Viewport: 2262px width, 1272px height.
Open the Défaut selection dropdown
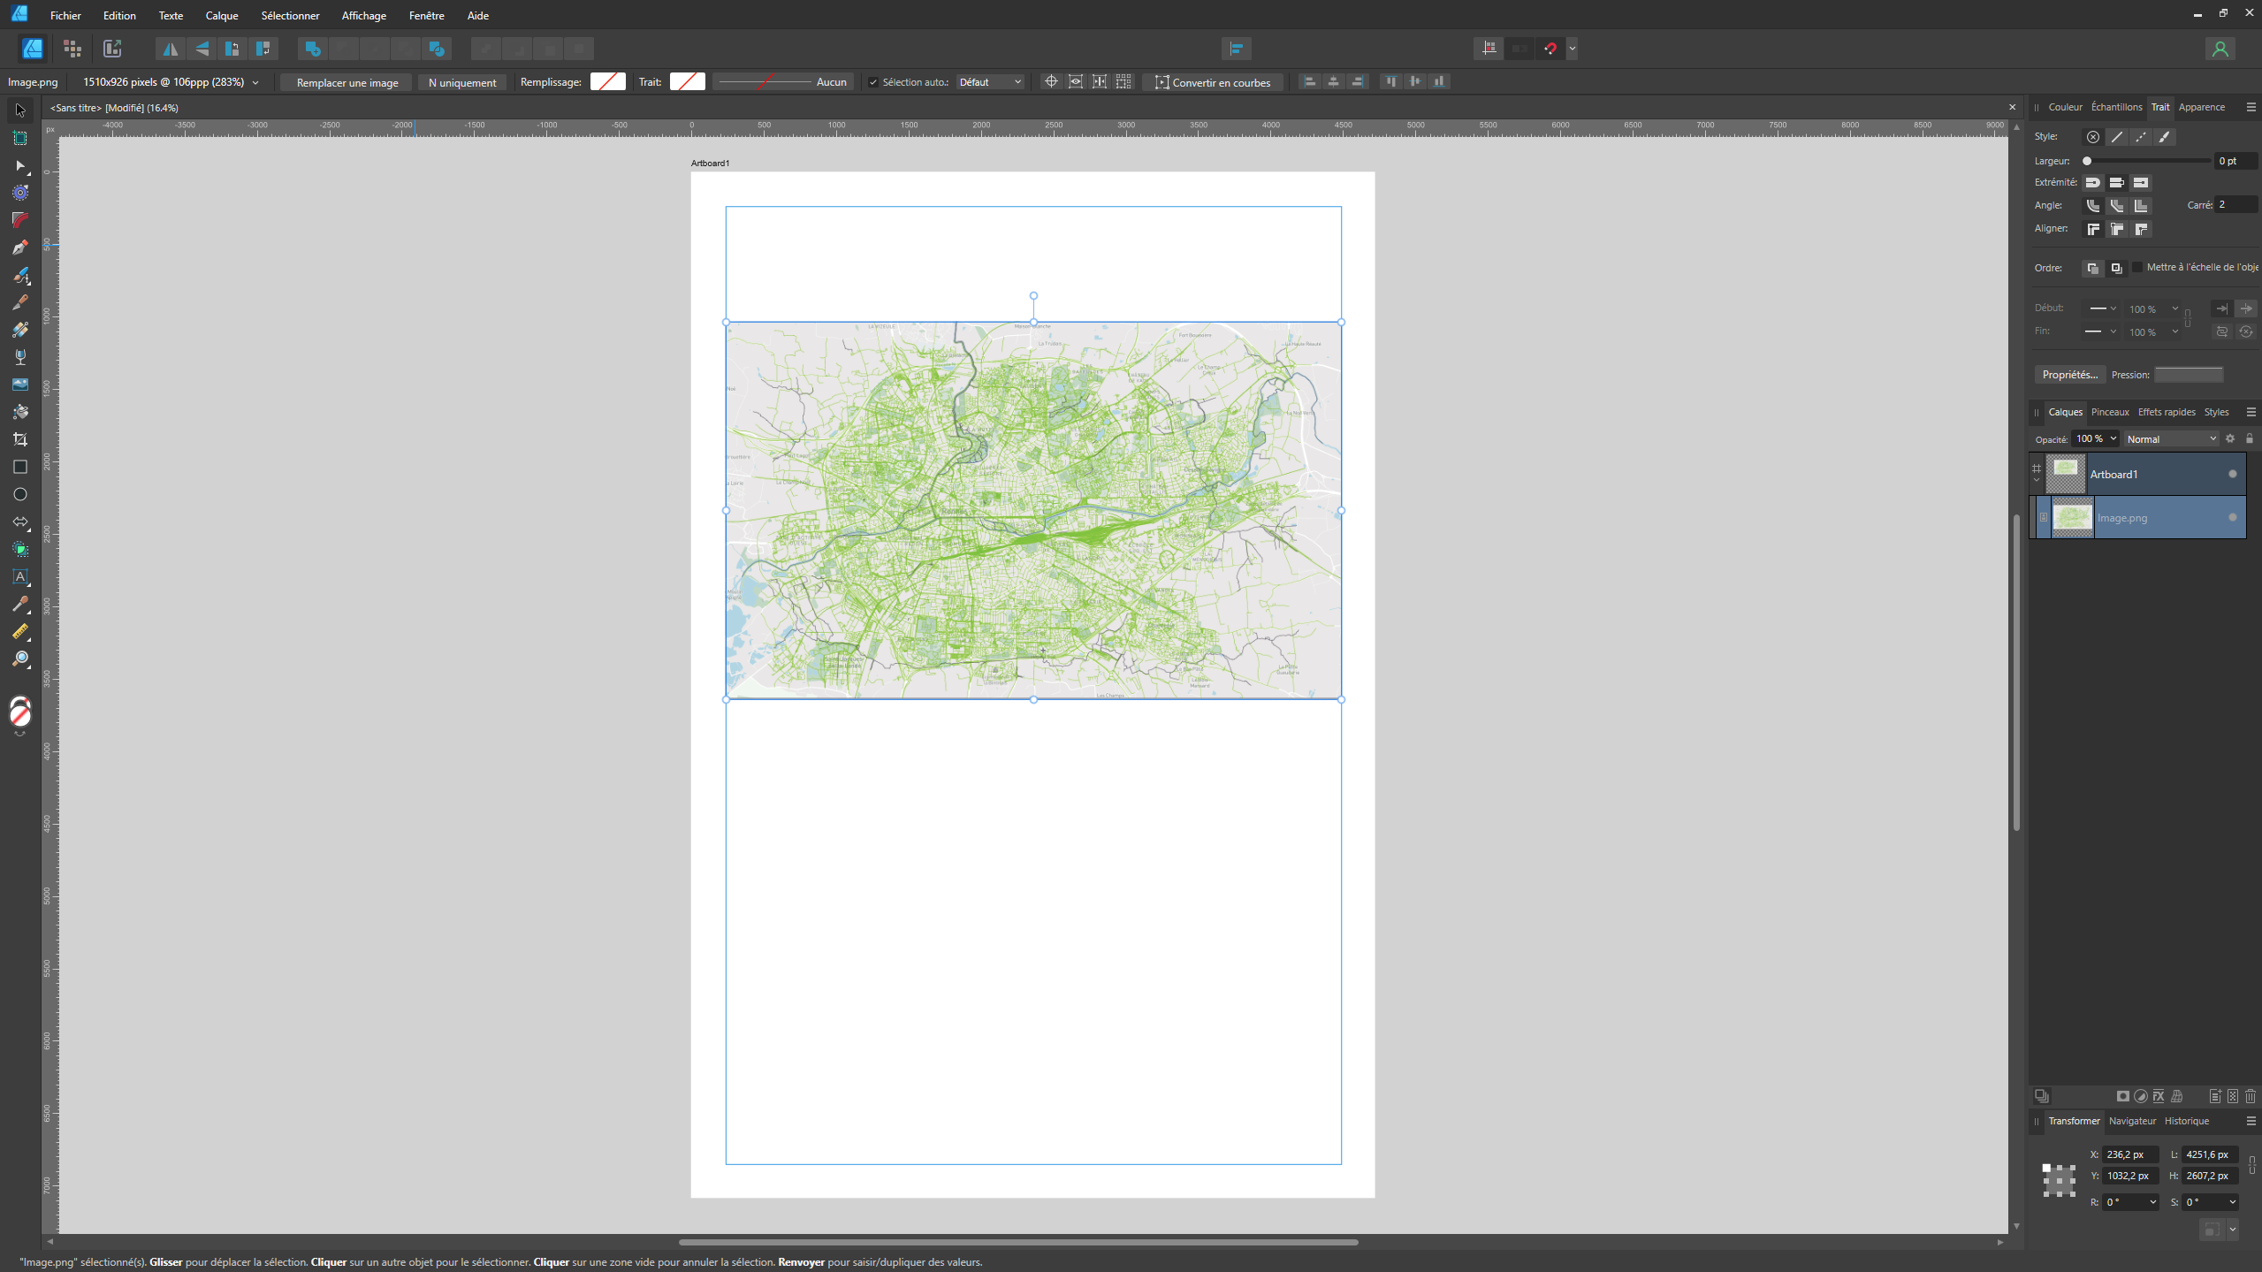coord(990,82)
